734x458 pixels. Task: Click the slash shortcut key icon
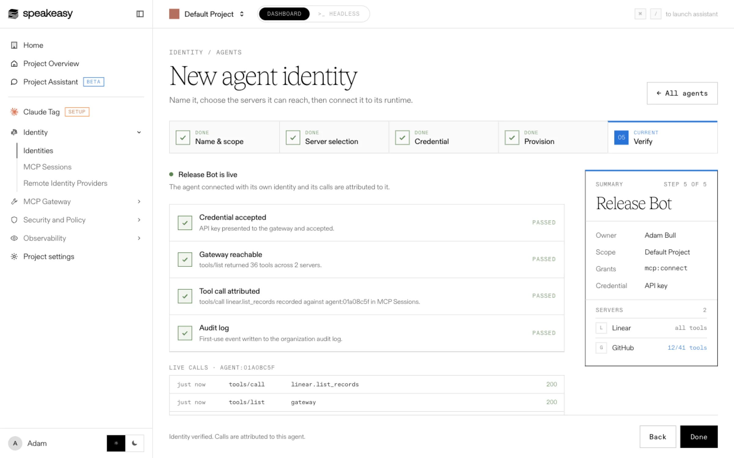tap(656, 14)
